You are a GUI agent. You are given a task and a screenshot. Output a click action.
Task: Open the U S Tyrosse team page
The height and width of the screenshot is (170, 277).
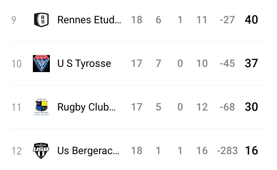coord(84,64)
